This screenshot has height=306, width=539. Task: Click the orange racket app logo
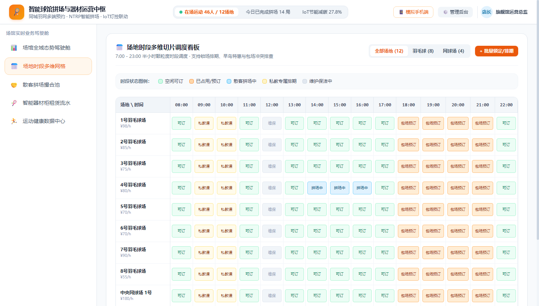(x=17, y=12)
